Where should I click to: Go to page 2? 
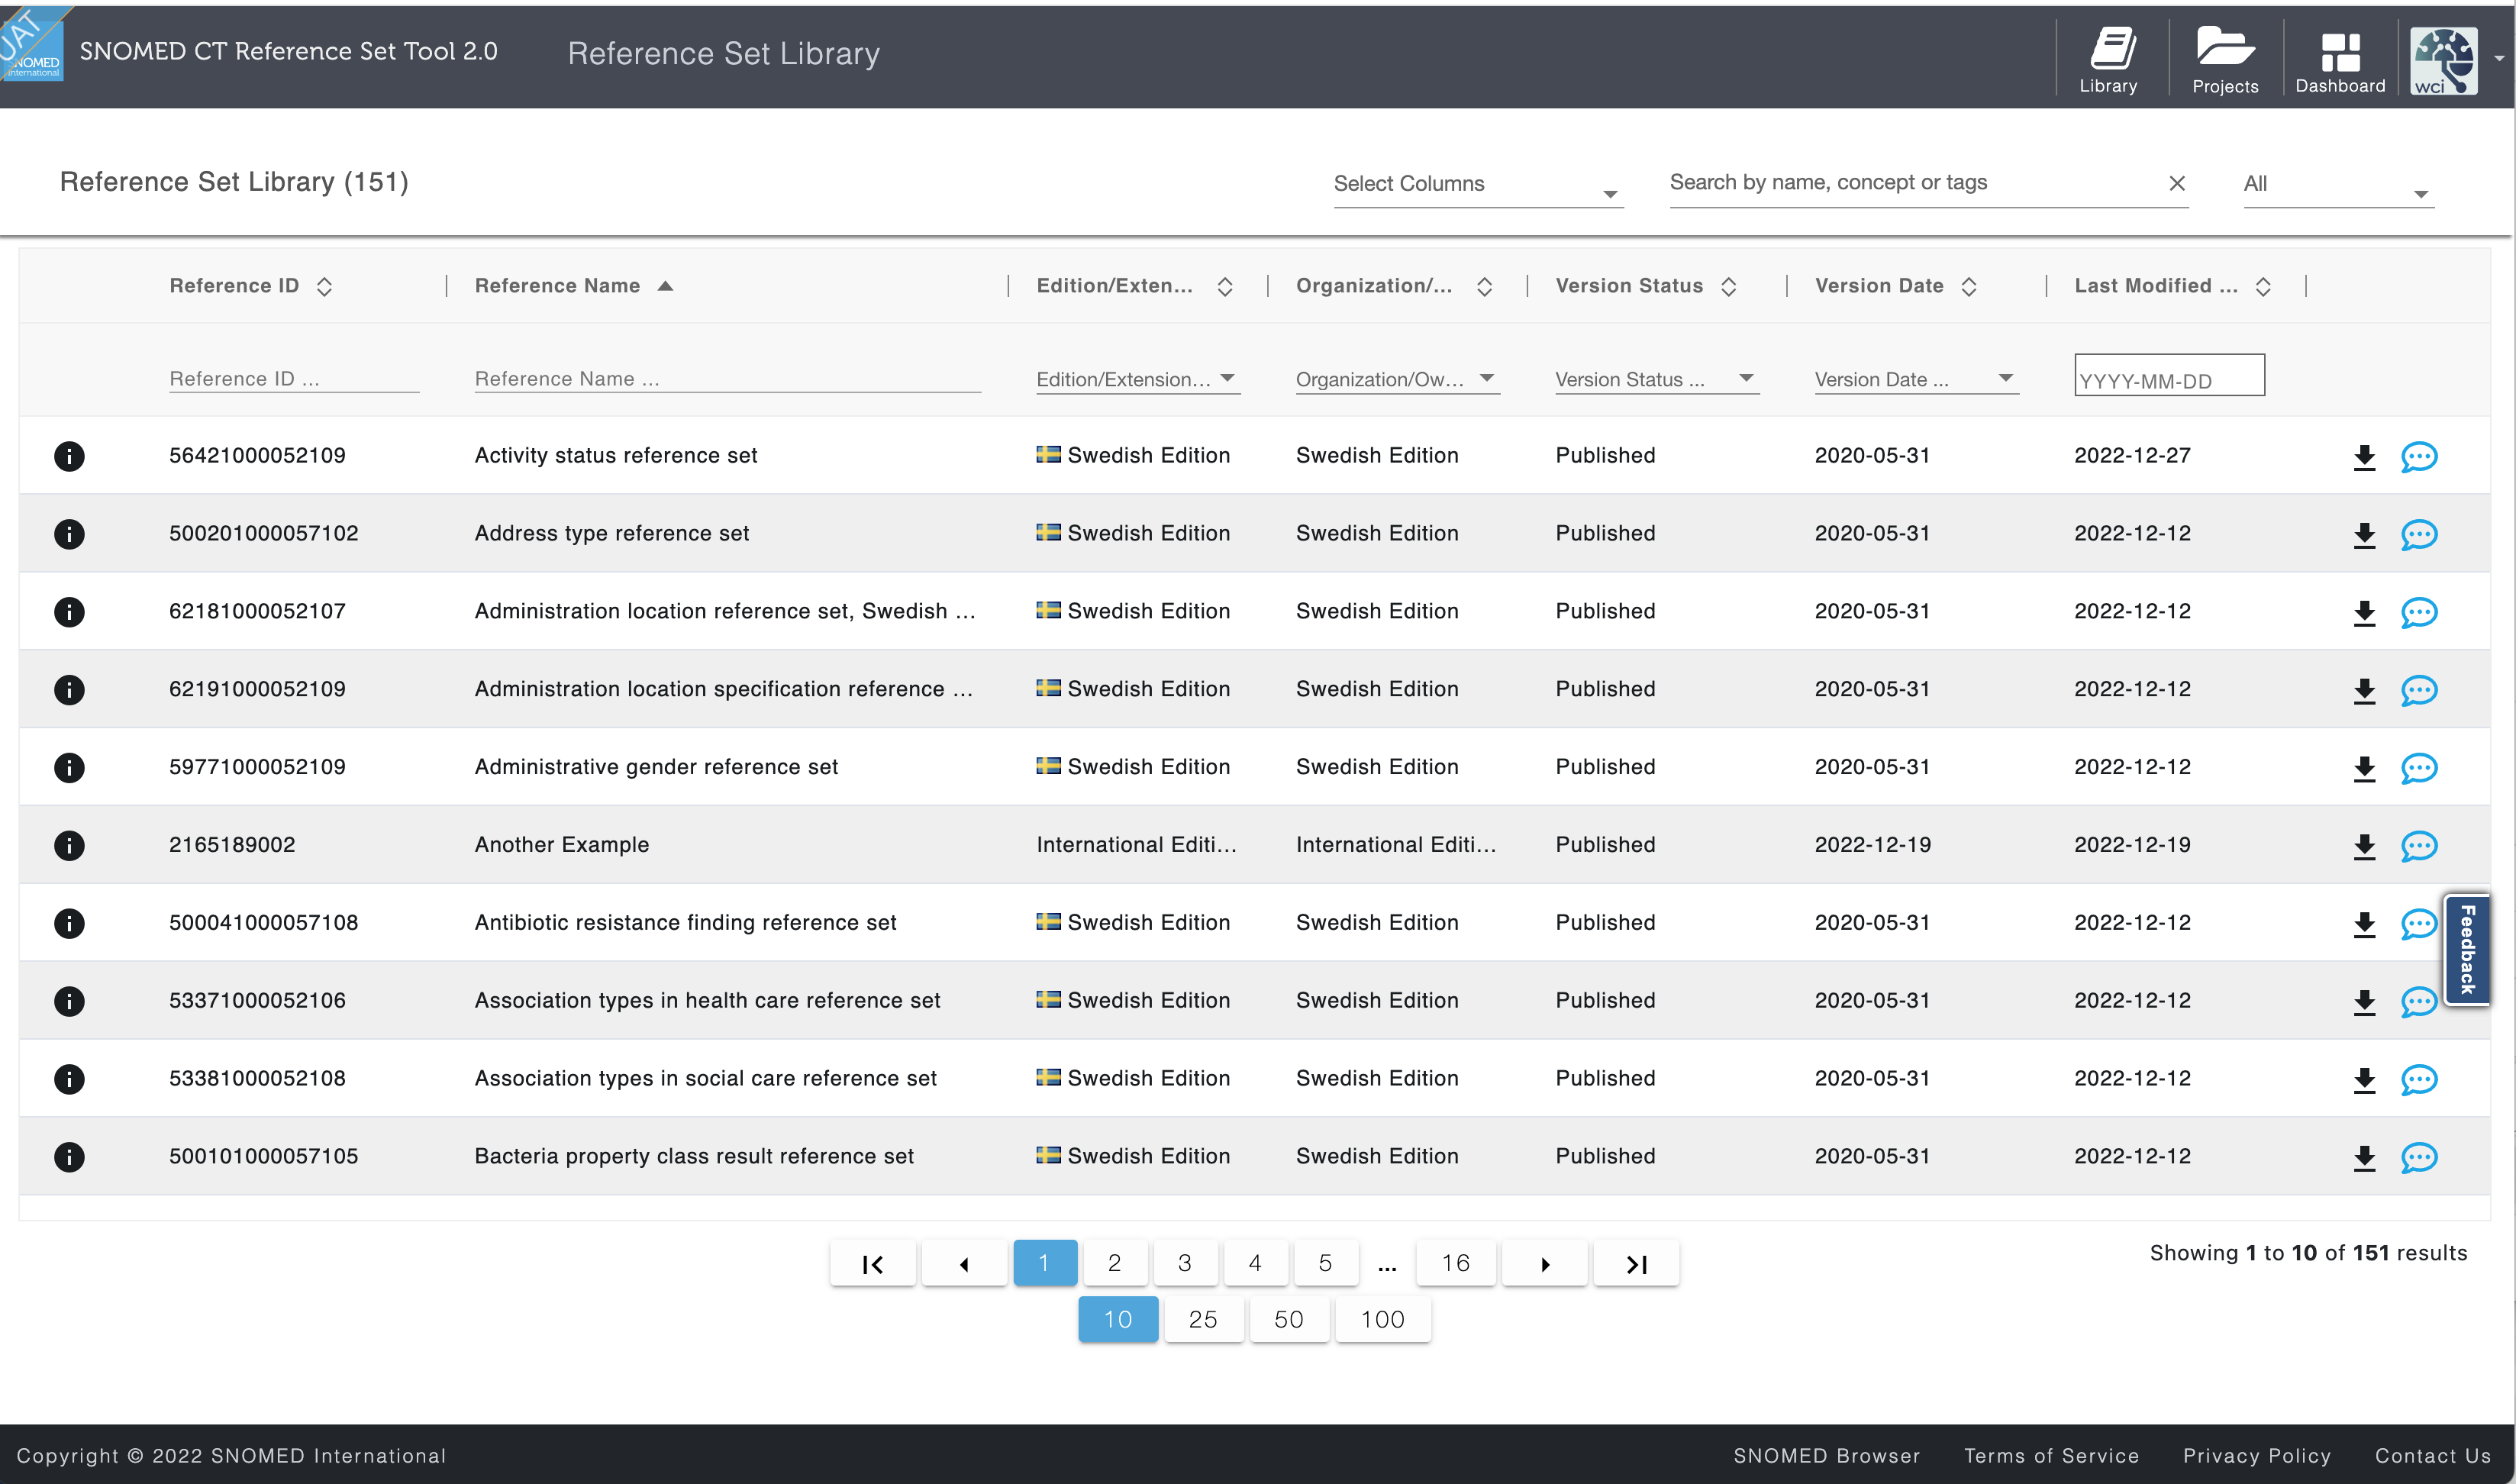1114,1263
